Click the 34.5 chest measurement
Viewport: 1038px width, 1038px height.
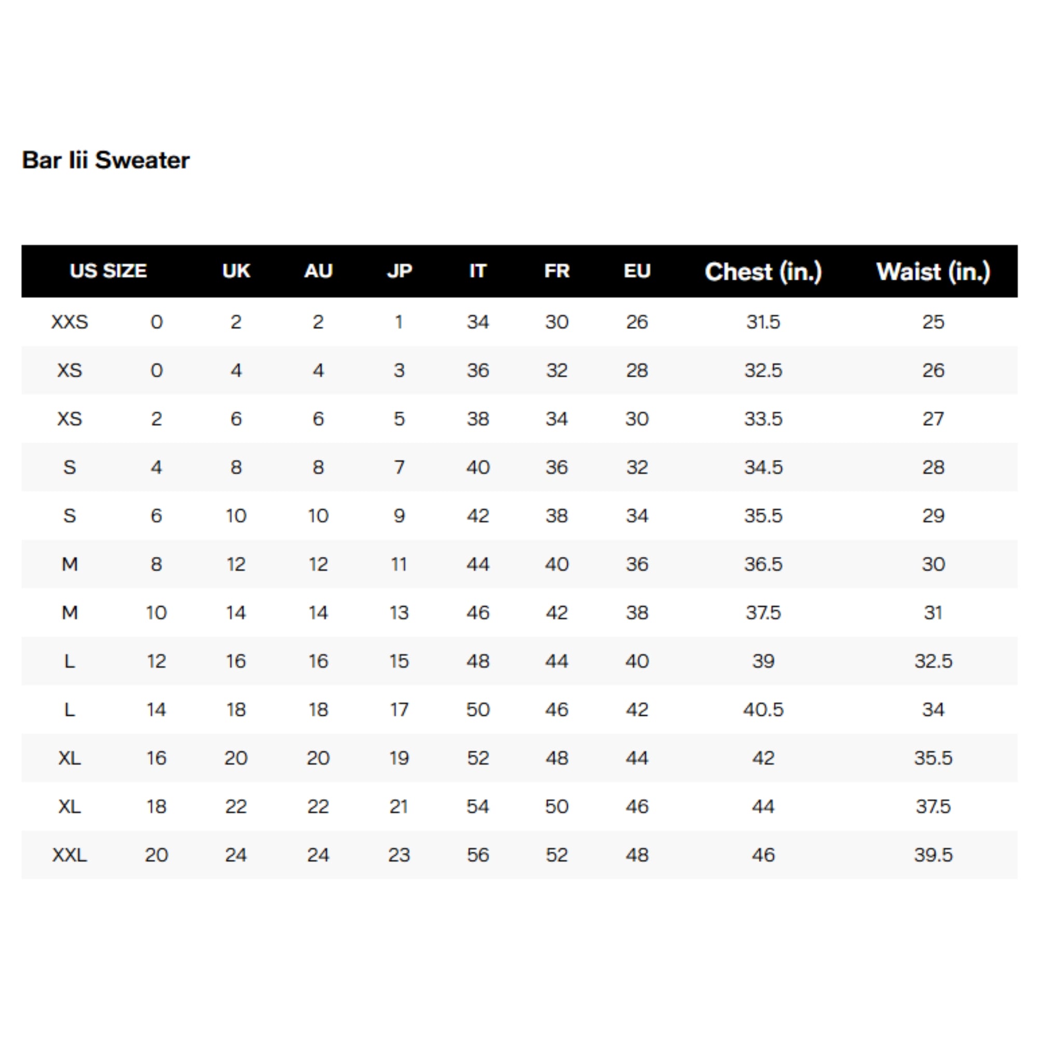tap(763, 467)
